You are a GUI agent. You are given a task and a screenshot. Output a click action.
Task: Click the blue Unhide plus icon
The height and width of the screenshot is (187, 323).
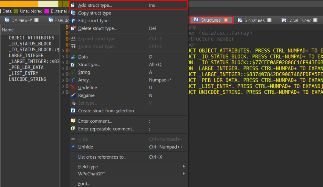pyautogui.click(x=73, y=147)
